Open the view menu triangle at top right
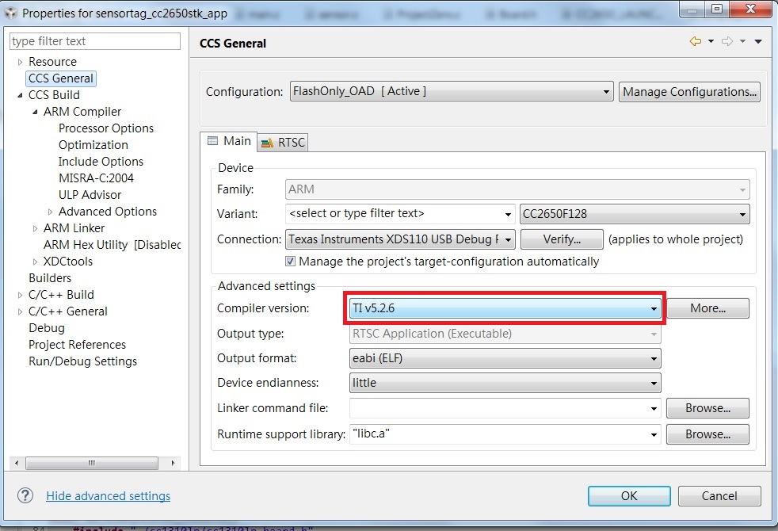Viewport: 778px width, 531px height. tap(758, 40)
